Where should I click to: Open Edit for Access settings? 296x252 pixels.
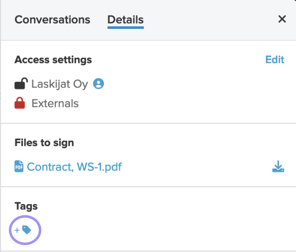pyautogui.click(x=275, y=59)
